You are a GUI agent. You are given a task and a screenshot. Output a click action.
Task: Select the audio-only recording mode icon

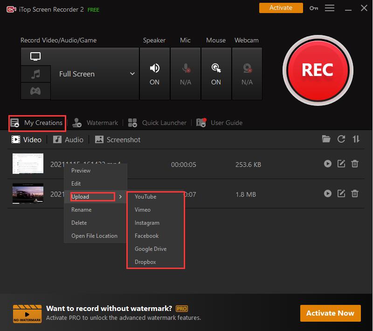point(36,74)
